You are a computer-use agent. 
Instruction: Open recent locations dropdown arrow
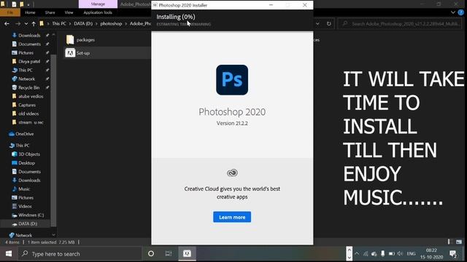(26, 23)
